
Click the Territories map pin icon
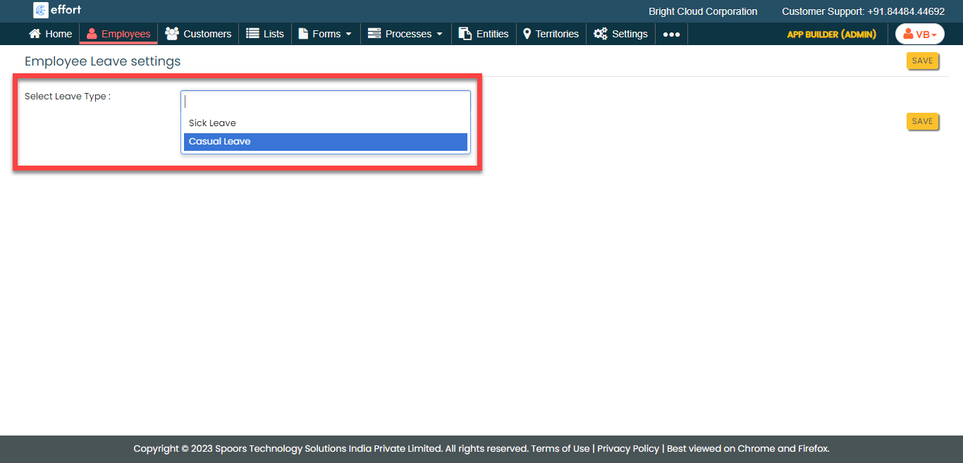[x=527, y=34]
